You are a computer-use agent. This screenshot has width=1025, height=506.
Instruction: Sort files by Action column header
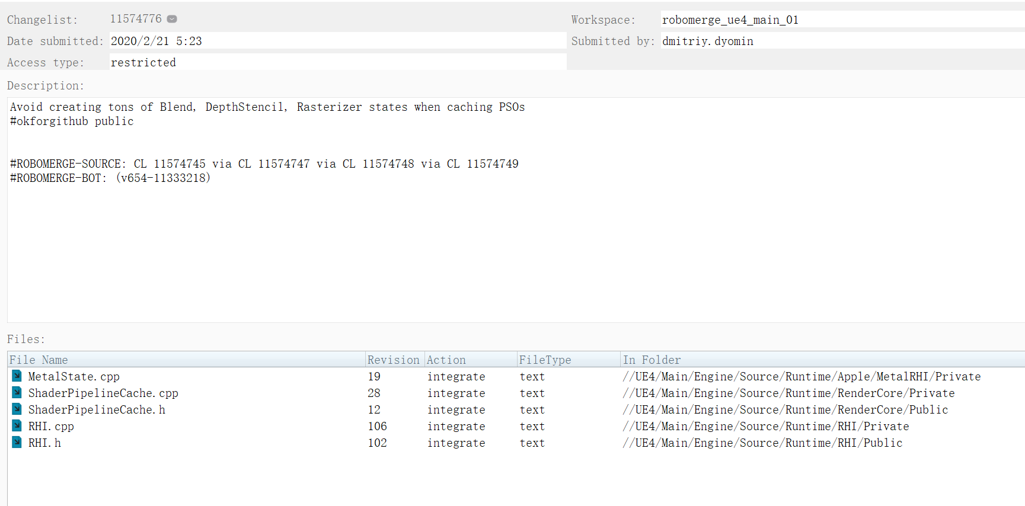471,360
